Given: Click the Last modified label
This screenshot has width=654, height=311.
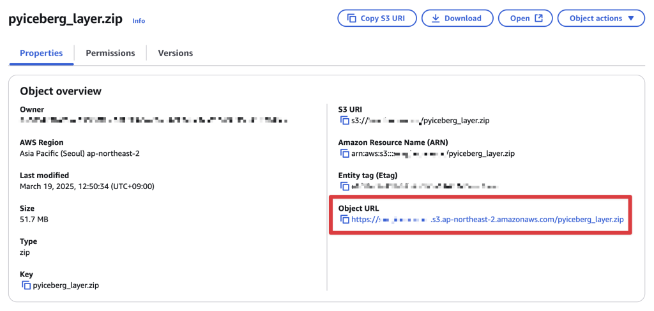Looking at the screenshot, I should coord(44,176).
